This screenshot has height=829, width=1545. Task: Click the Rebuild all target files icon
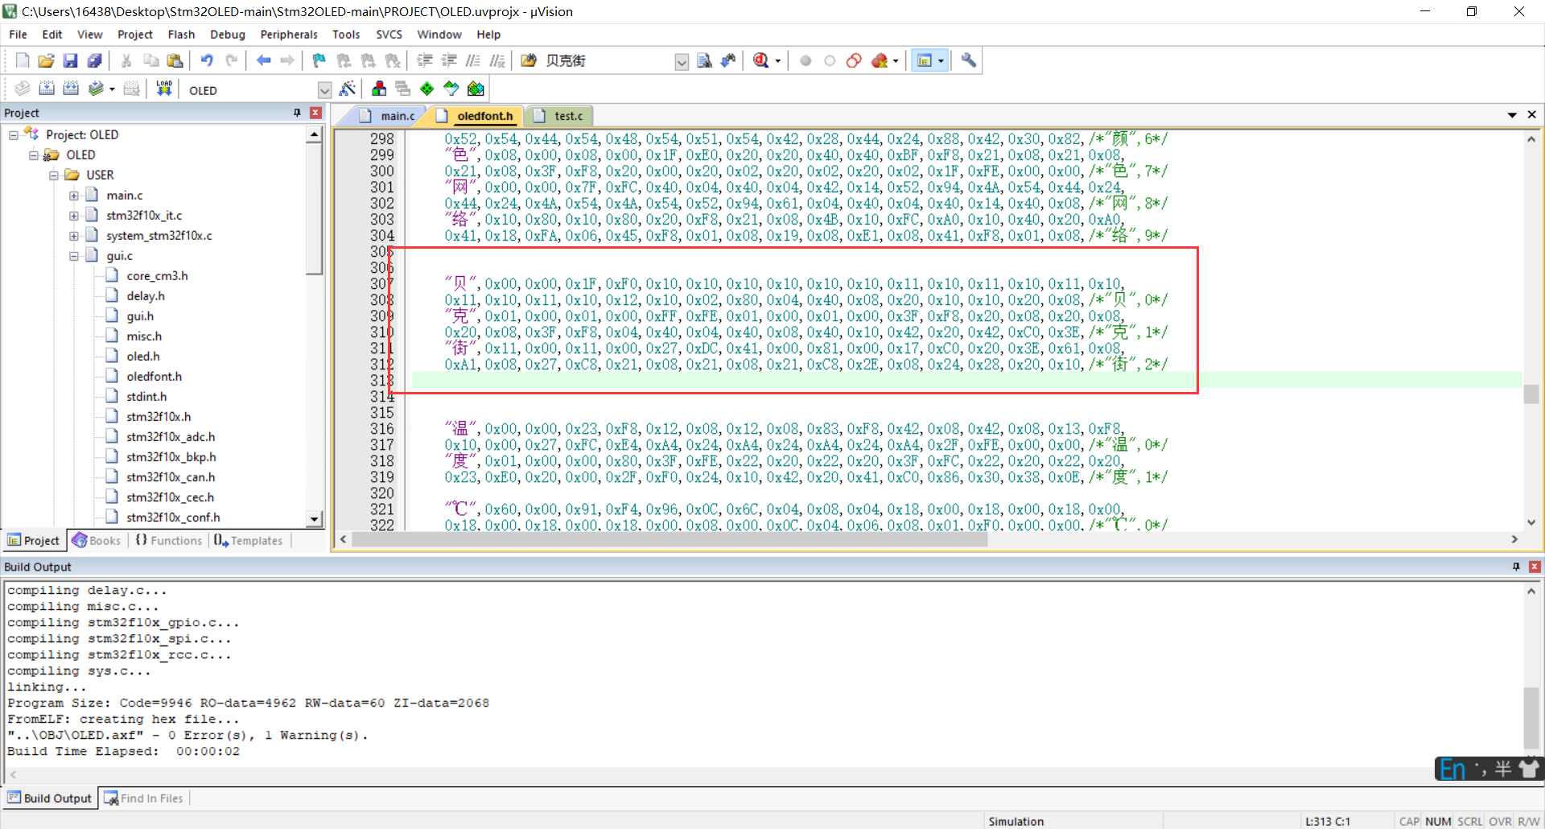(71, 89)
